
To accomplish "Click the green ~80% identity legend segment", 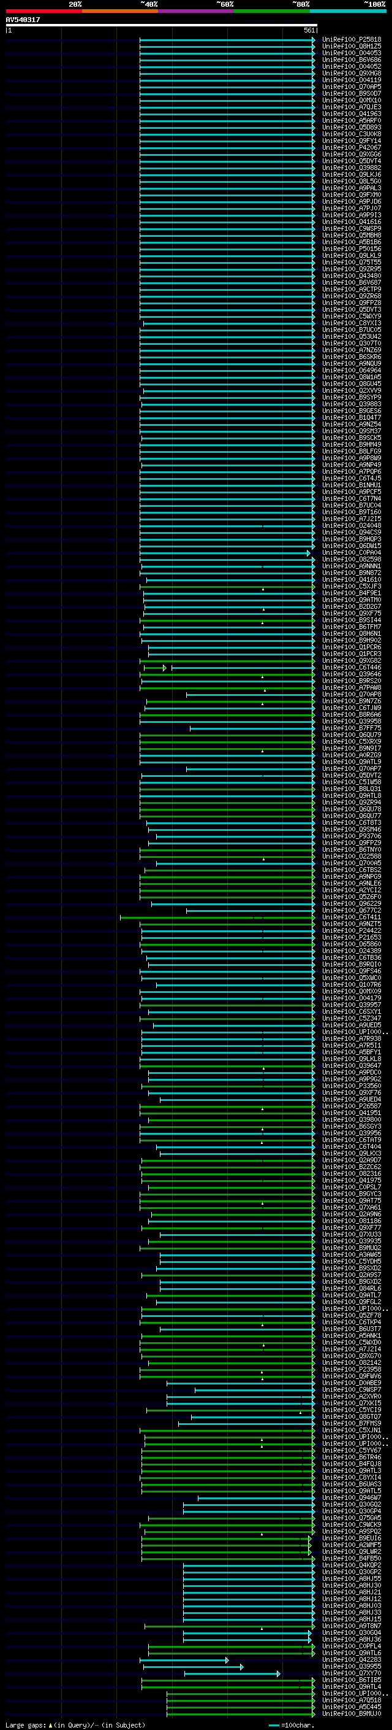I will coord(272,11).
